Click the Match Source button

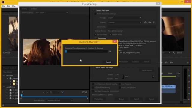pyautogui.click(x=147, y=70)
